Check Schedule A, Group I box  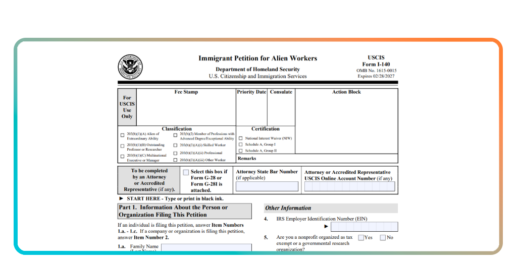point(241,145)
